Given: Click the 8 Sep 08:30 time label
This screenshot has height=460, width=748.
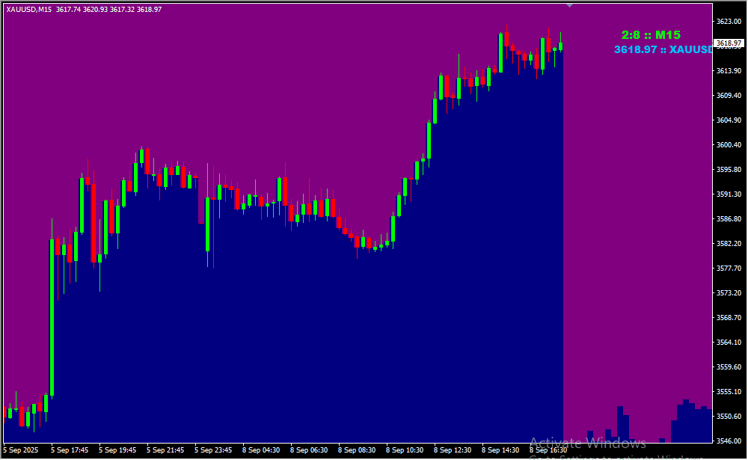Looking at the screenshot, I should coord(357,450).
